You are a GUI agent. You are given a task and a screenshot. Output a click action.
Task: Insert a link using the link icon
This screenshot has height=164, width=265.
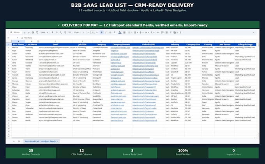pyautogui.click(x=158, y=32)
